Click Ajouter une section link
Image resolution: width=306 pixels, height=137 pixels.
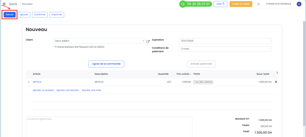coord(68,90)
